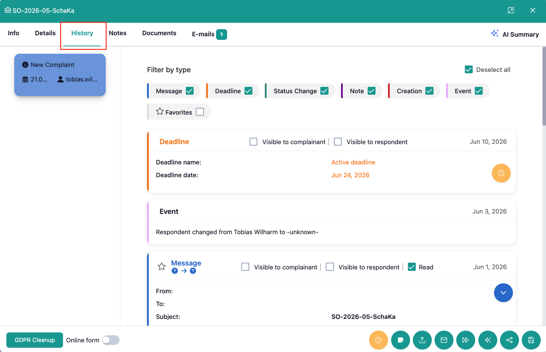Check Visible to complainant on Message entry
This screenshot has width=546, height=352.
click(245, 267)
